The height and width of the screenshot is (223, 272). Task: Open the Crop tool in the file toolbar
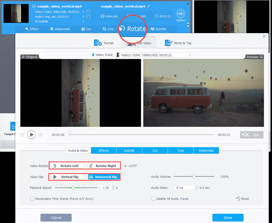[x=108, y=29]
